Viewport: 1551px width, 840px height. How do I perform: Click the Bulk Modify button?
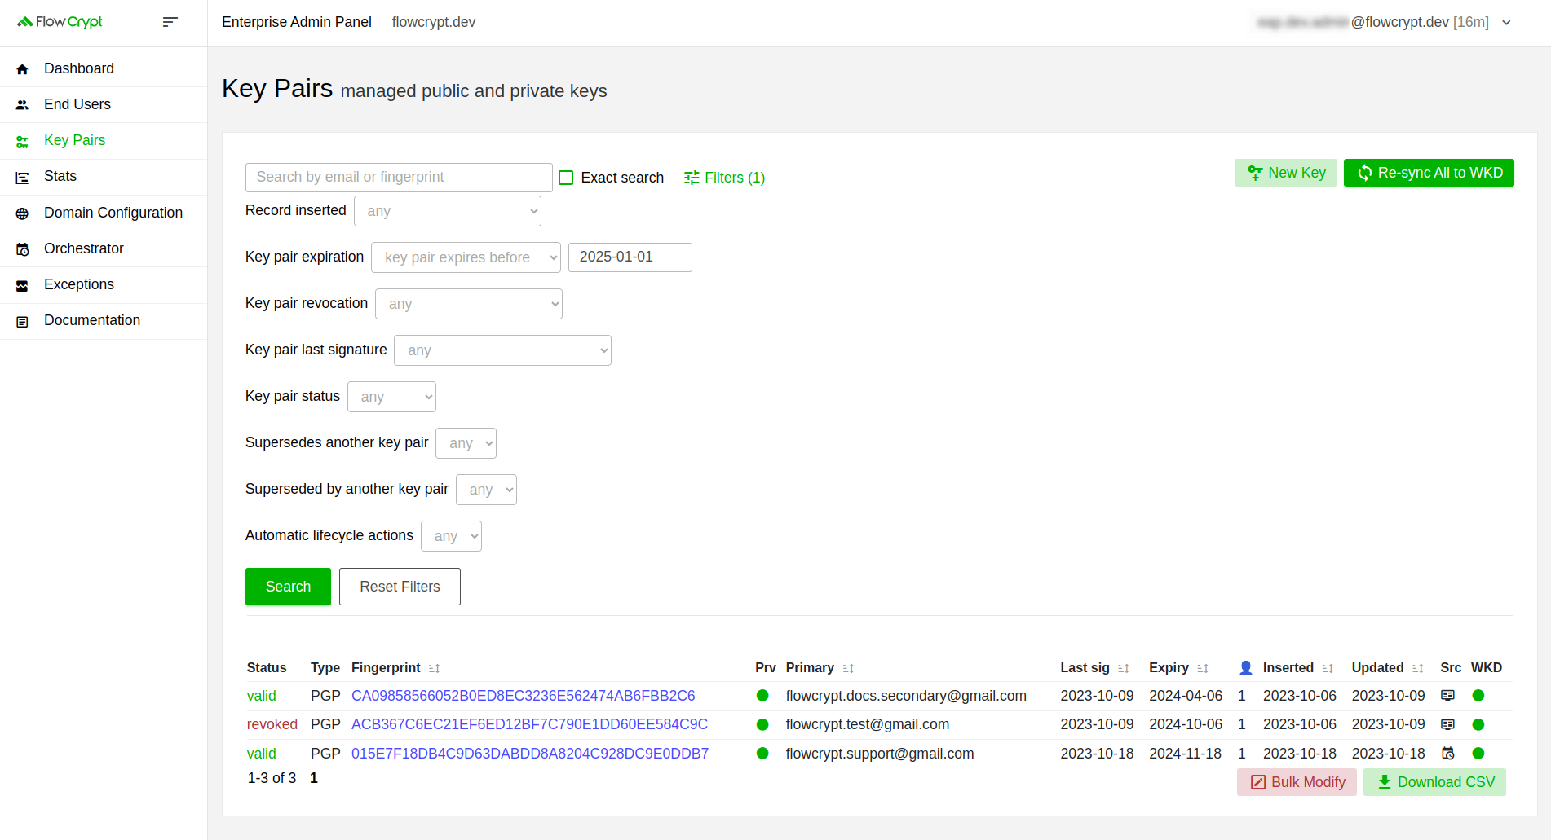1297,782
